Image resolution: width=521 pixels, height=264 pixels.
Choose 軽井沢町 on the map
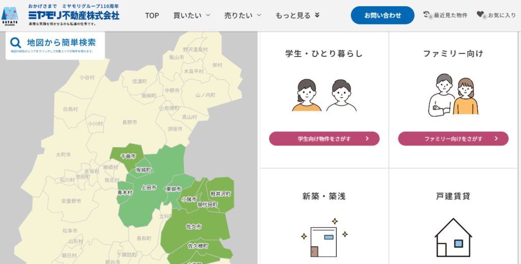pos(220,194)
